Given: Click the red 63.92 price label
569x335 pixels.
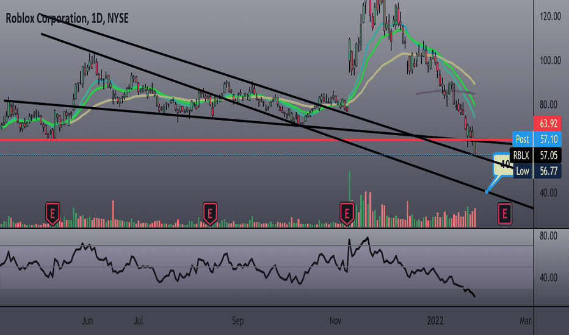Looking at the screenshot, I should click(548, 124).
